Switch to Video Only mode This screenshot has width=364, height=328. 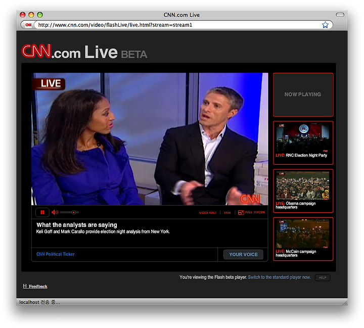pyautogui.click(x=208, y=212)
